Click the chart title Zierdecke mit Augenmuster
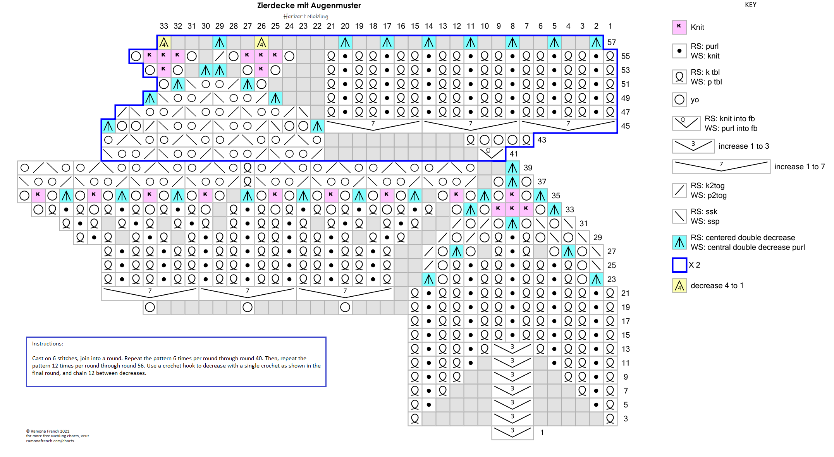 tap(309, 5)
